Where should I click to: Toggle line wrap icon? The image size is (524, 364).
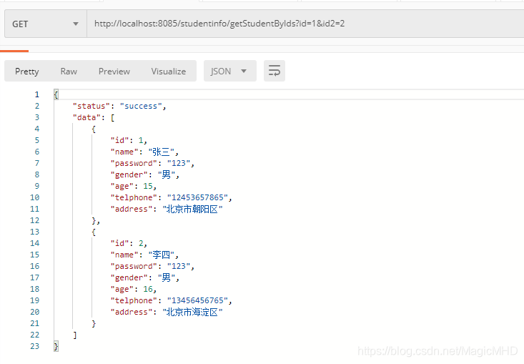(275, 71)
